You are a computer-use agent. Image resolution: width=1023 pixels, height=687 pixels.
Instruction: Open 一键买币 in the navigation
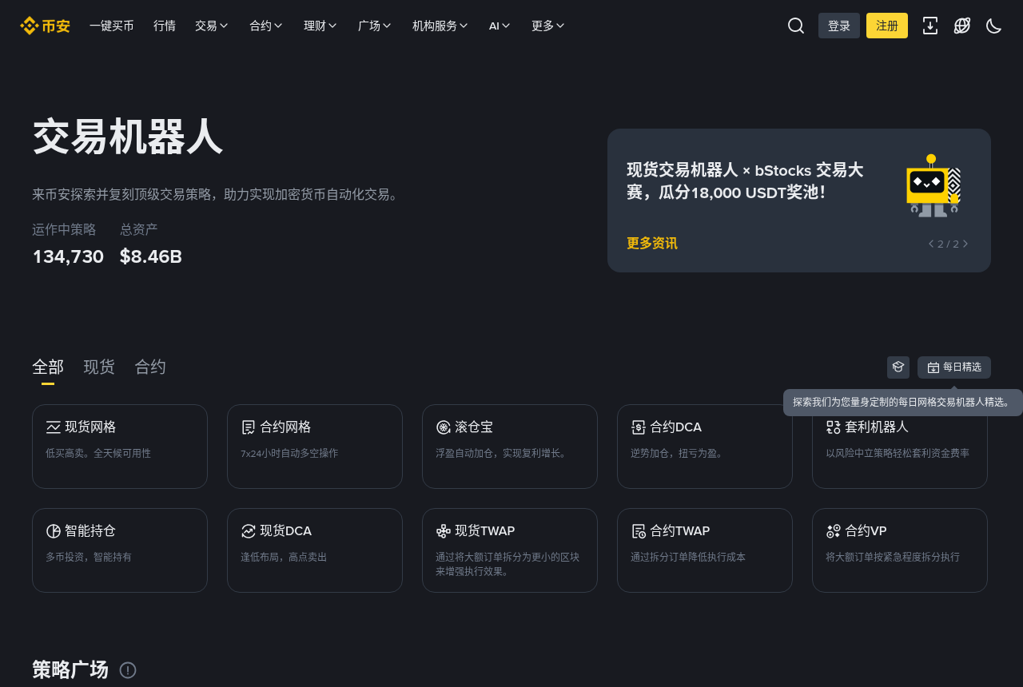click(x=112, y=26)
